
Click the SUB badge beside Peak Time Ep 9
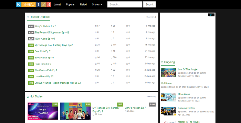(x=31, y=64)
